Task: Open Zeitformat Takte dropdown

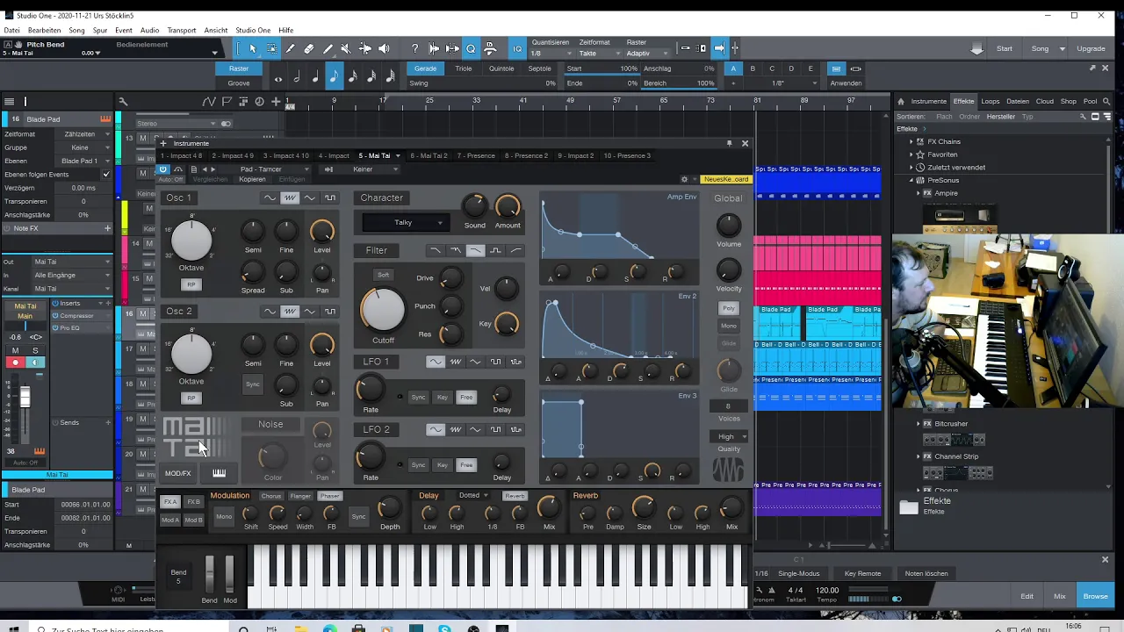Action: coord(599,54)
